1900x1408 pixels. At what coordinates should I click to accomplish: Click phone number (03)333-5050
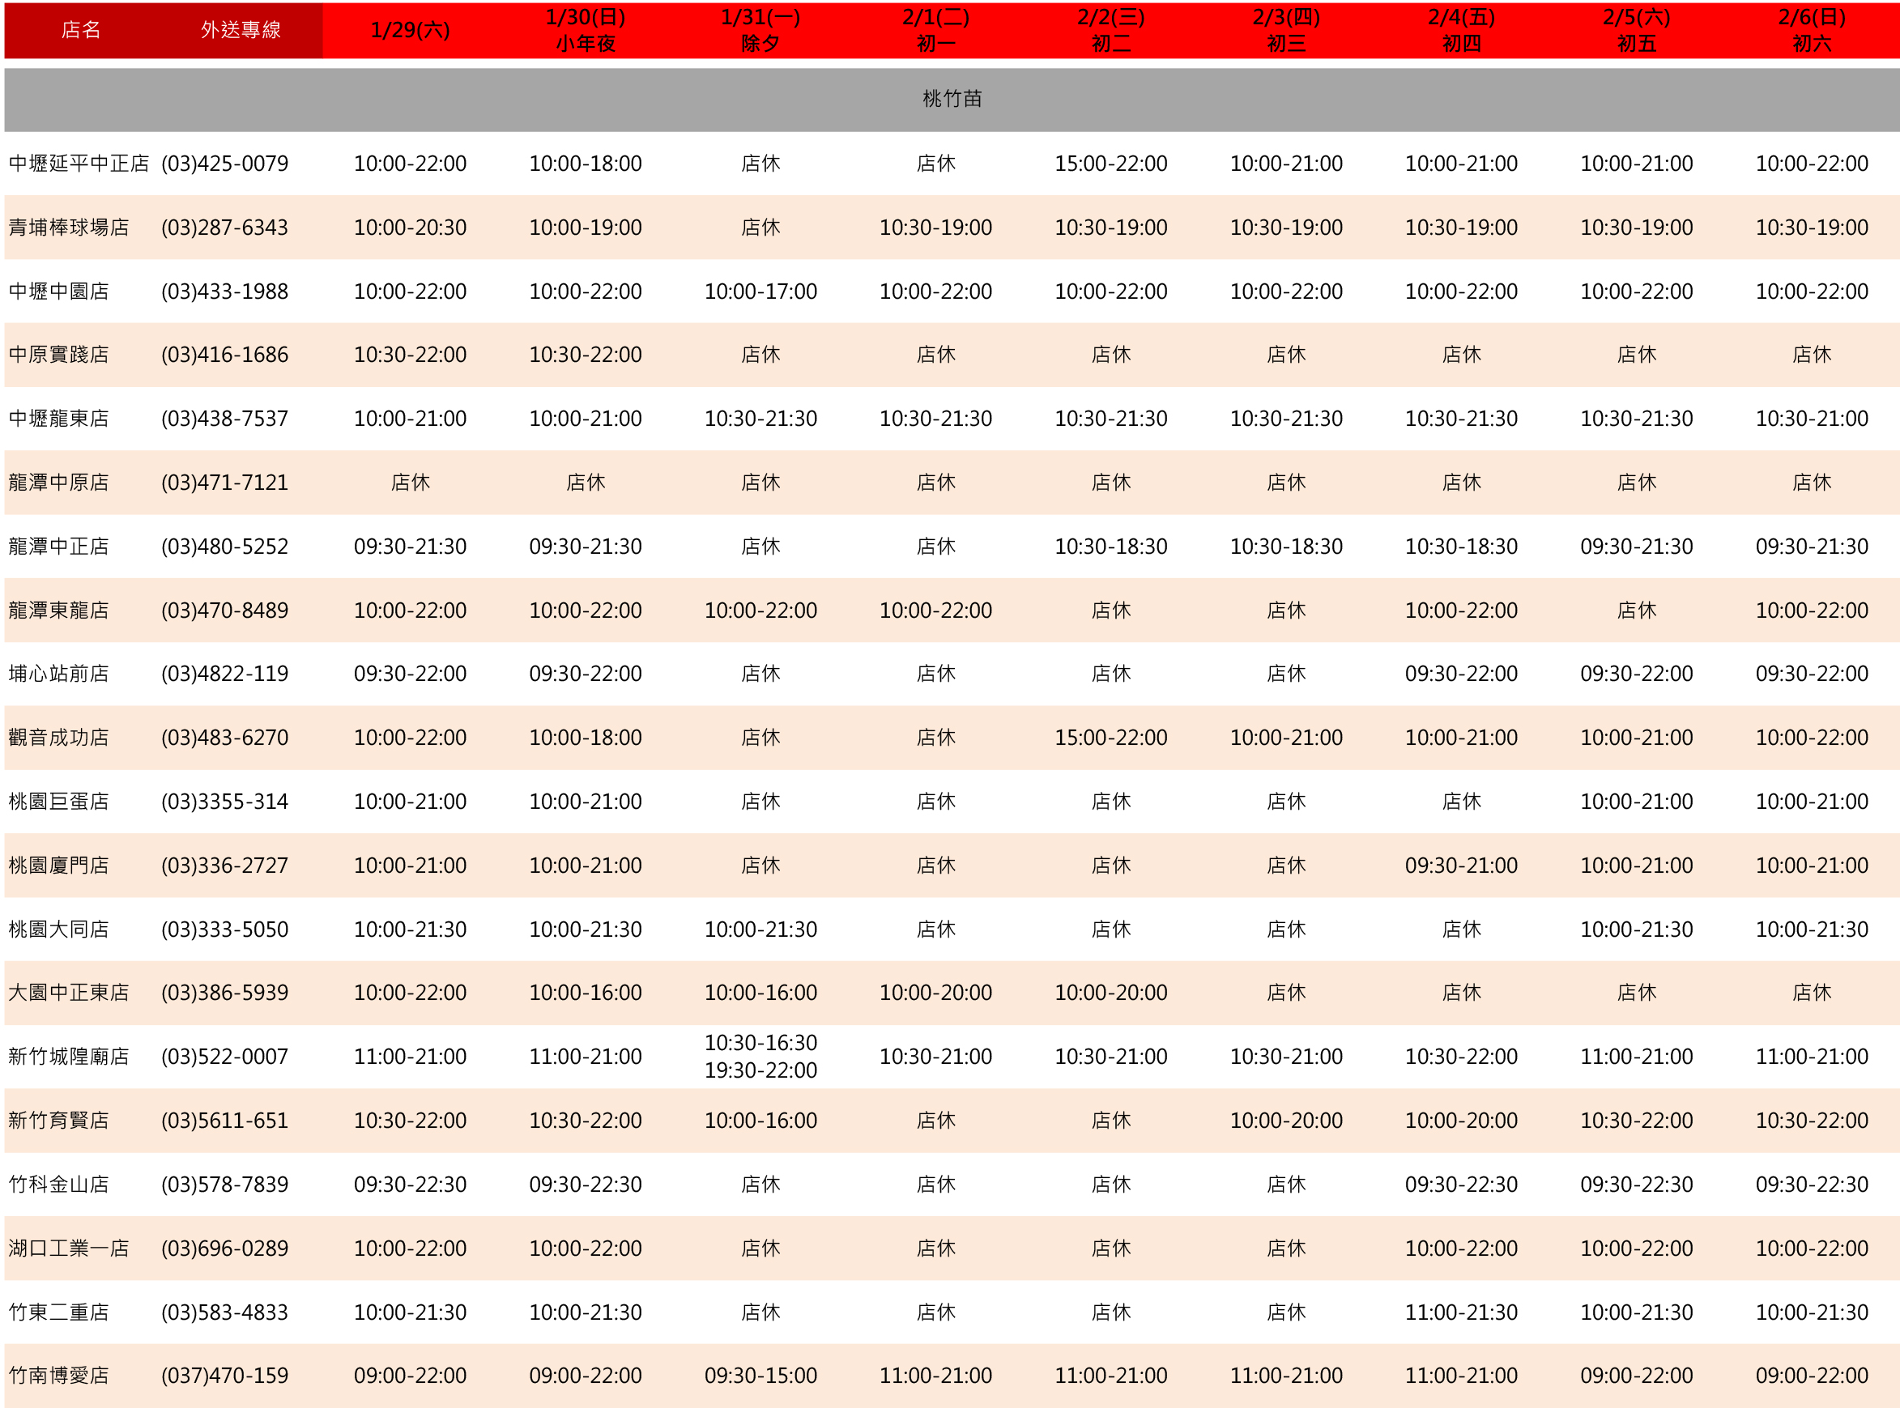click(225, 929)
